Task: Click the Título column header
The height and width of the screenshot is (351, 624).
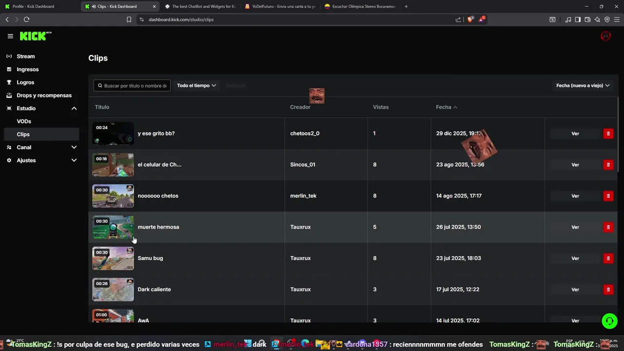Action: [102, 107]
